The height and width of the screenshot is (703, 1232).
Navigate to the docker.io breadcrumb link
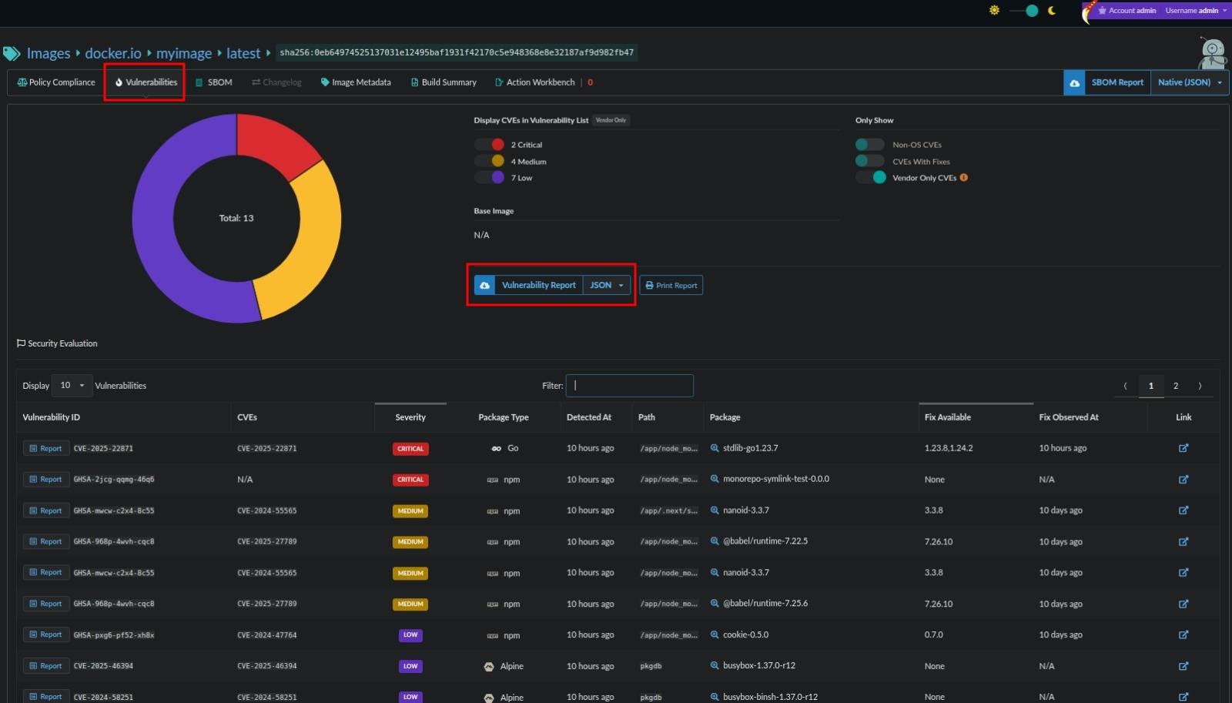[x=113, y=52]
